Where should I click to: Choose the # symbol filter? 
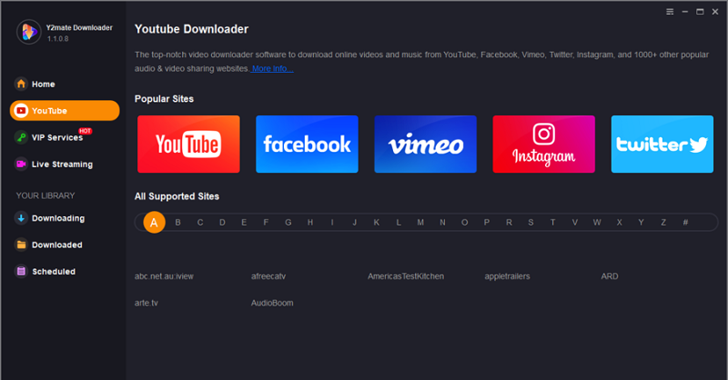[x=685, y=222]
